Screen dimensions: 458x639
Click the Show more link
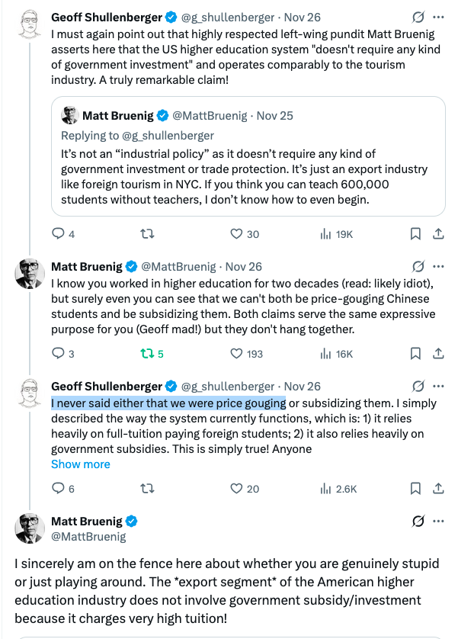(x=80, y=464)
